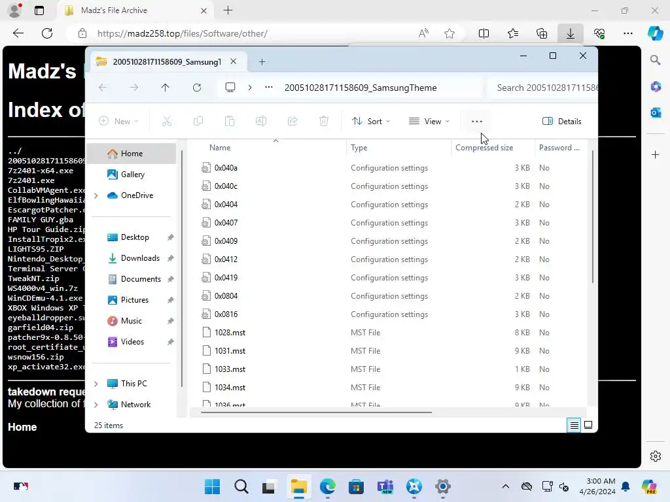Select the file 0x040a
This screenshot has width=670, height=502.
226,168
